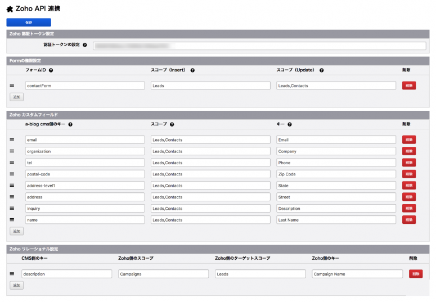Image resolution: width=436 pixels, height=302 pixels.
Task: Add a new row under Formの種類設定
Action: pos(16,97)
